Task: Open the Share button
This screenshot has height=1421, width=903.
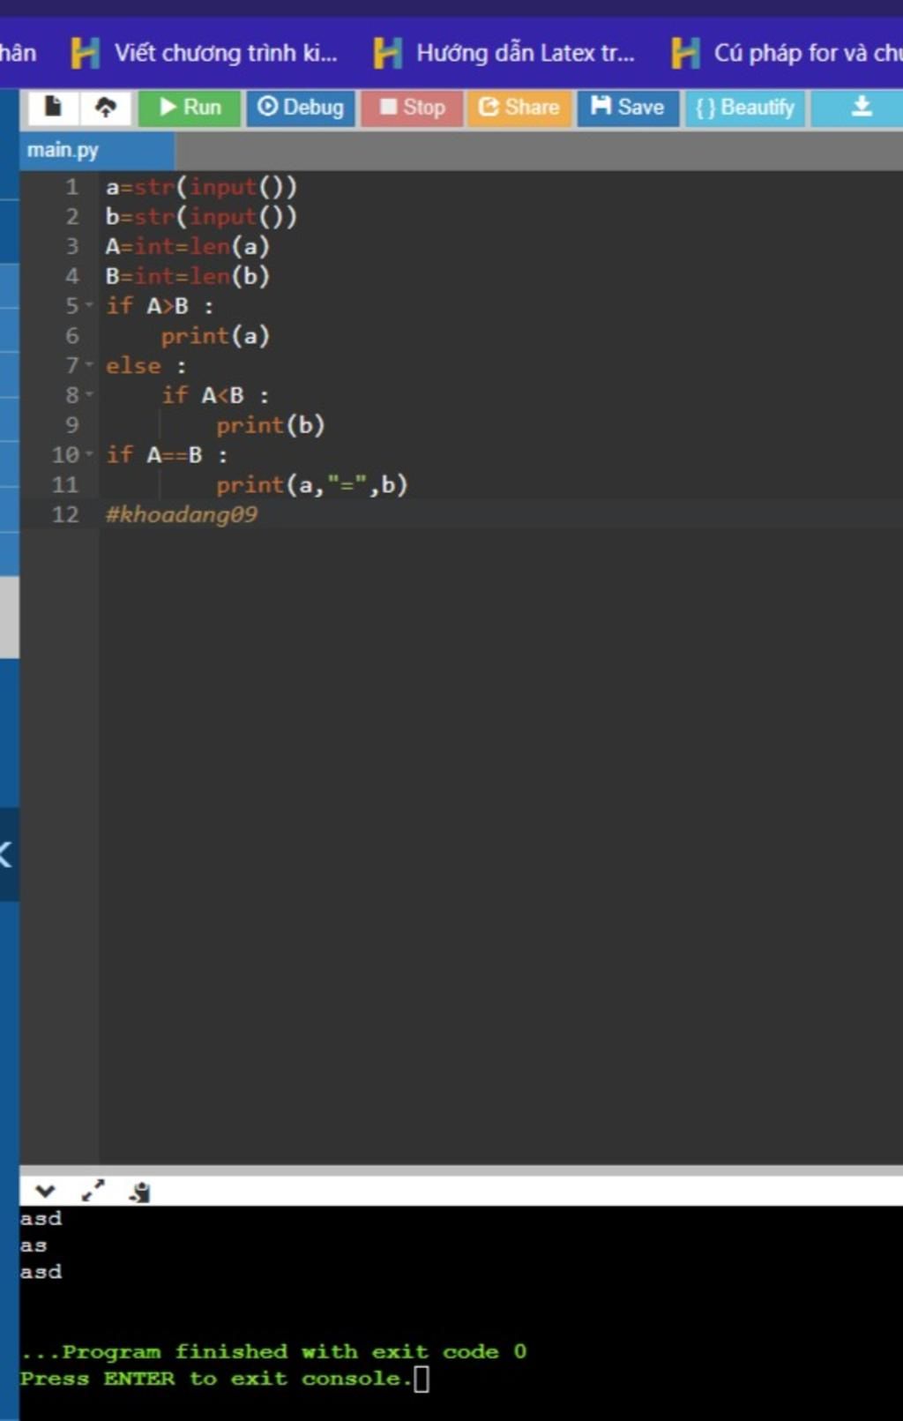Action: [519, 108]
